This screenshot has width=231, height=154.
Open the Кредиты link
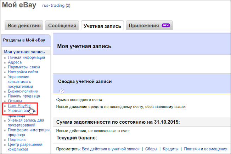(170, 149)
